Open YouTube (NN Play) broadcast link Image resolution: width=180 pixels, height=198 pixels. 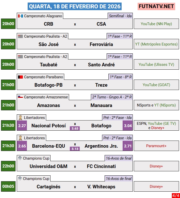click(156, 24)
